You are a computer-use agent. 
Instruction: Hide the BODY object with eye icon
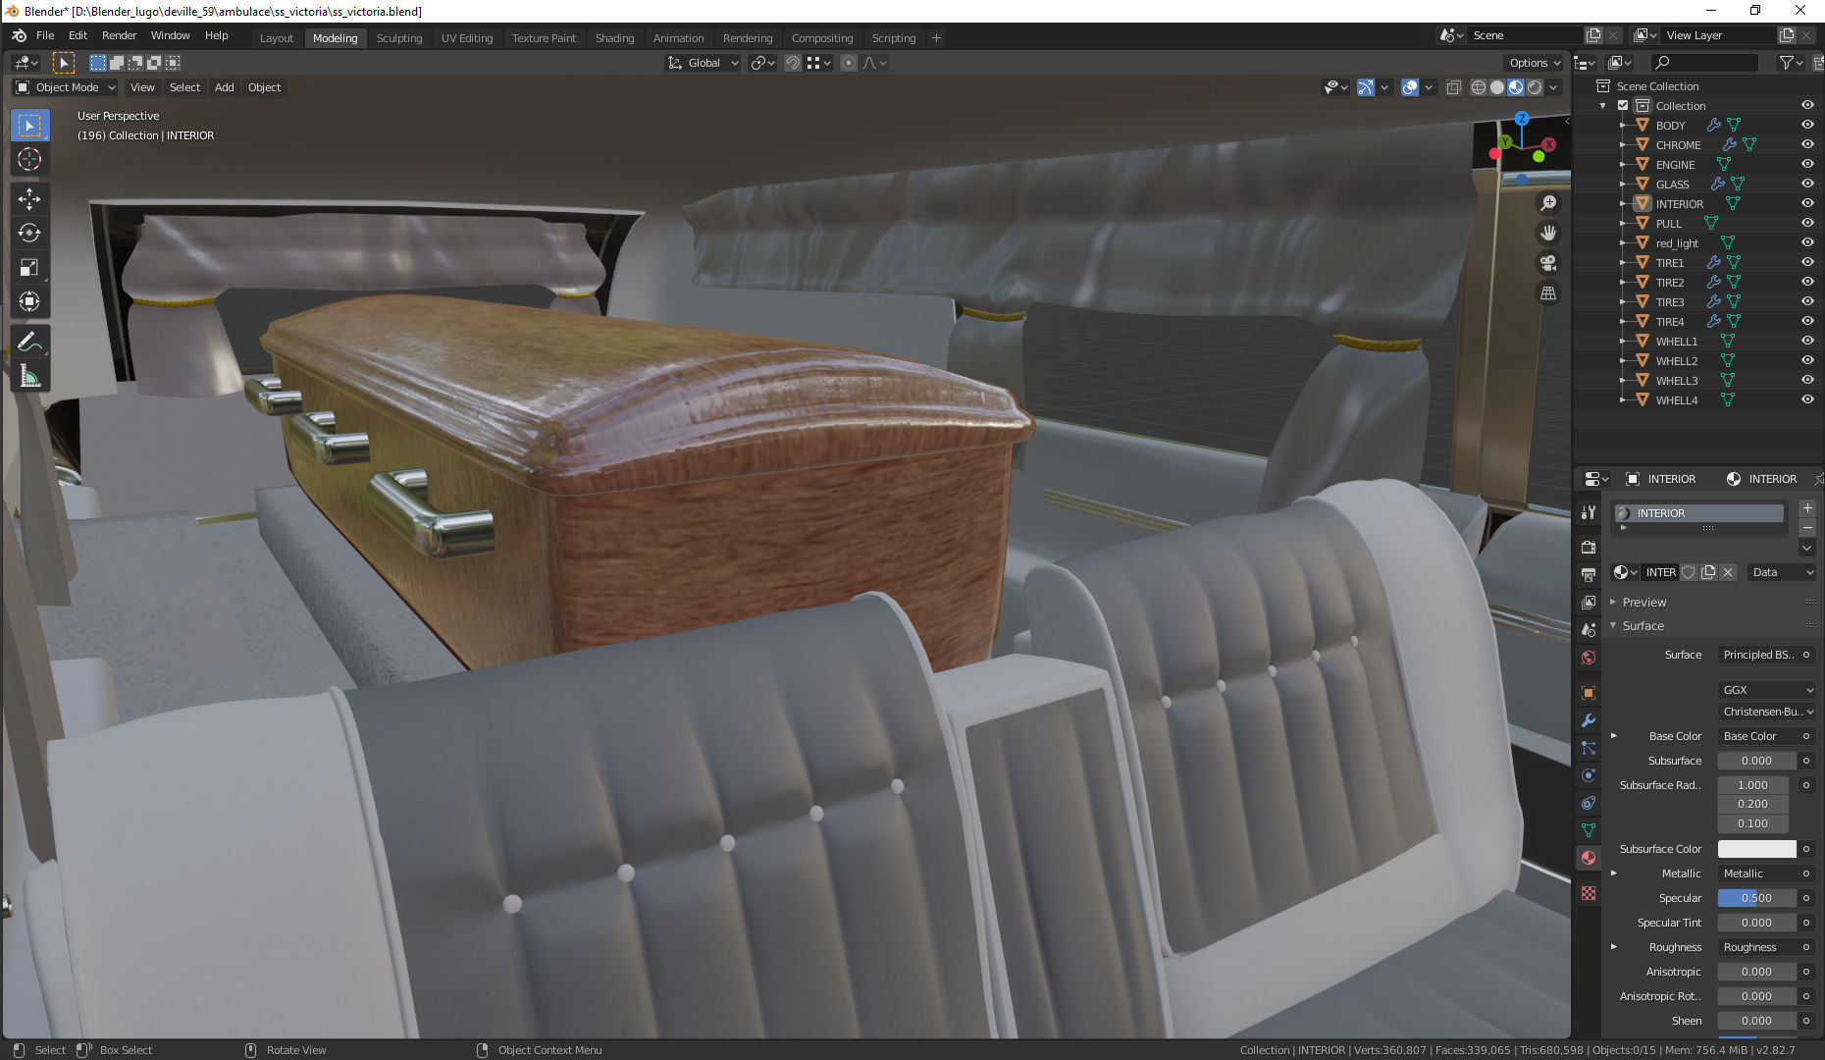[1807, 125]
